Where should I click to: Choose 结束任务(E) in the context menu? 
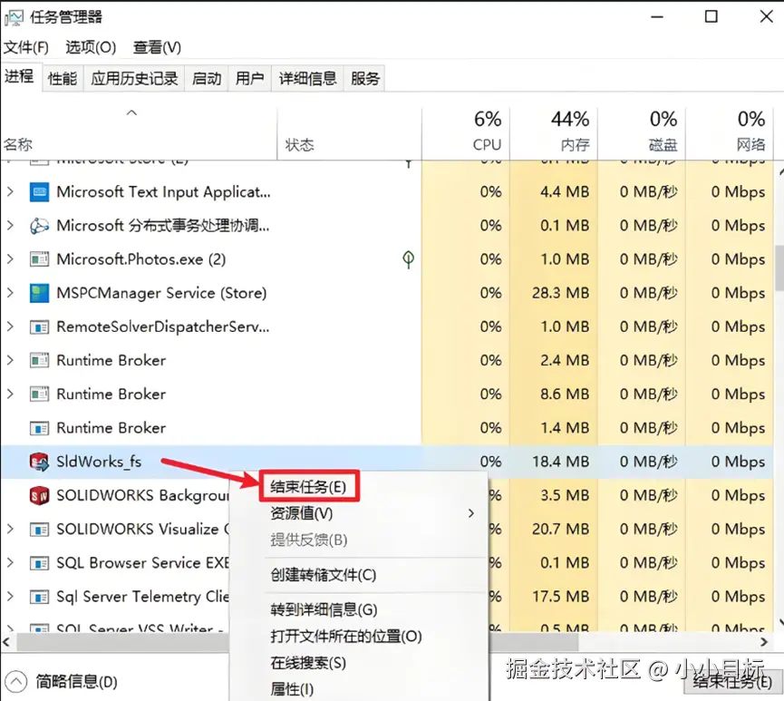click(308, 487)
